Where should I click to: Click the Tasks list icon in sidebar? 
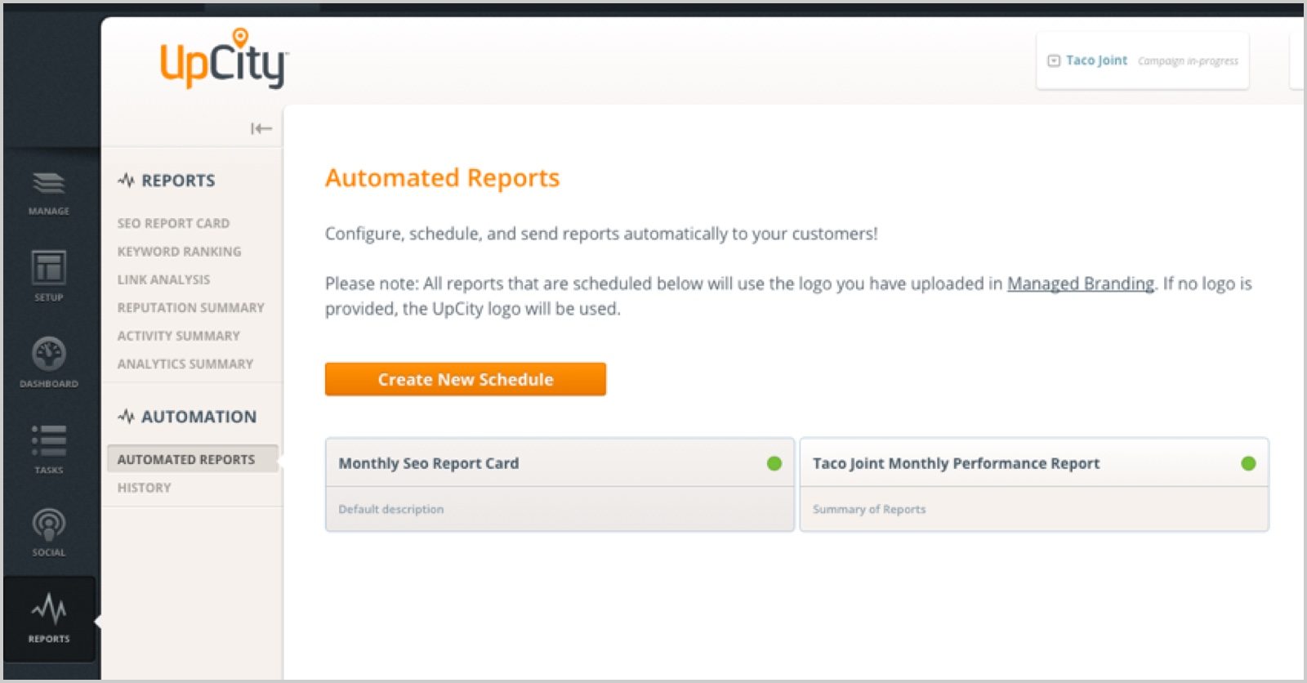pyautogui.click(x=49, y=441)
